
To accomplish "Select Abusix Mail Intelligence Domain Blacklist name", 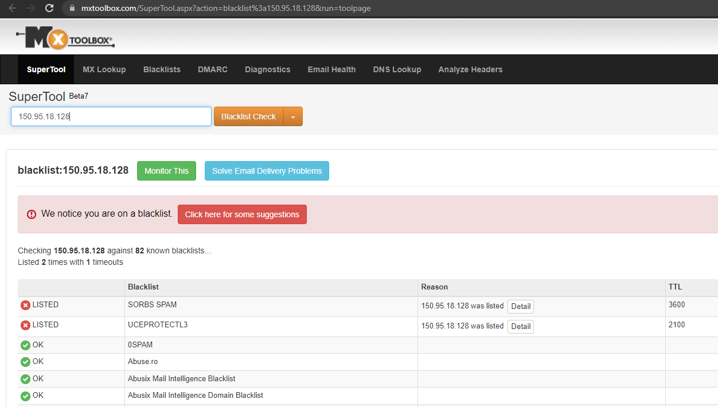I will pos(196,395).
